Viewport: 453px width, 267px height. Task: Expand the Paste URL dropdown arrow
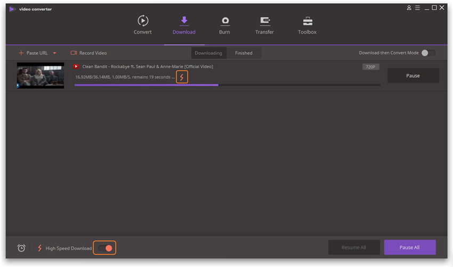(x=54, y=53)
